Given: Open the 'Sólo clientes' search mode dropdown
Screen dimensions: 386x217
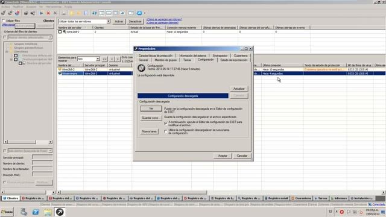Looking at the screenshot, I should pos(50,151).
